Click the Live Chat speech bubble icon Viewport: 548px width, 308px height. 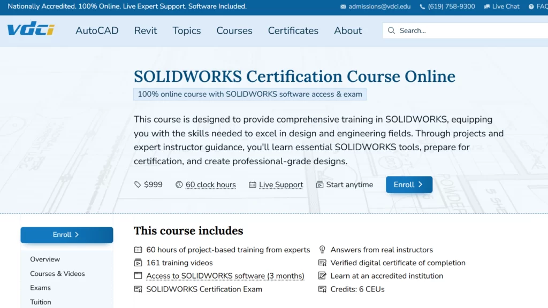tap(487, 6)
